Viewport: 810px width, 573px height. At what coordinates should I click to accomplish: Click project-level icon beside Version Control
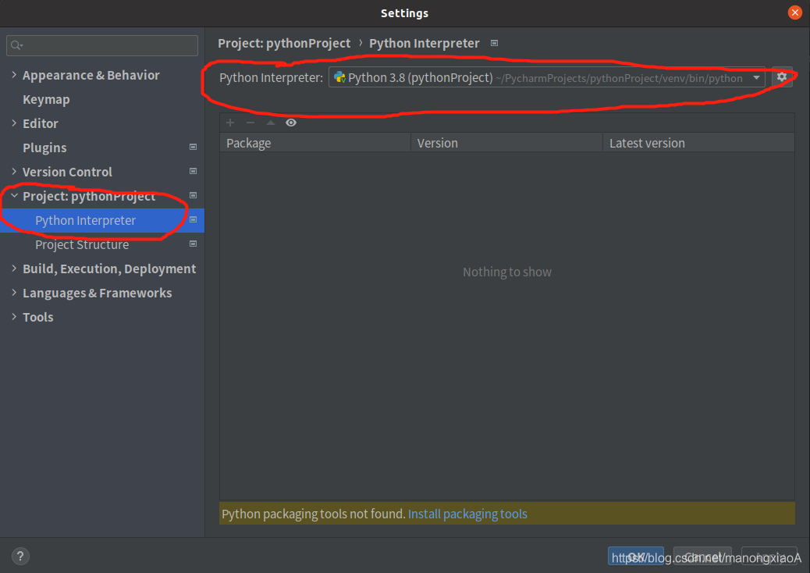(x=194, y=171)
